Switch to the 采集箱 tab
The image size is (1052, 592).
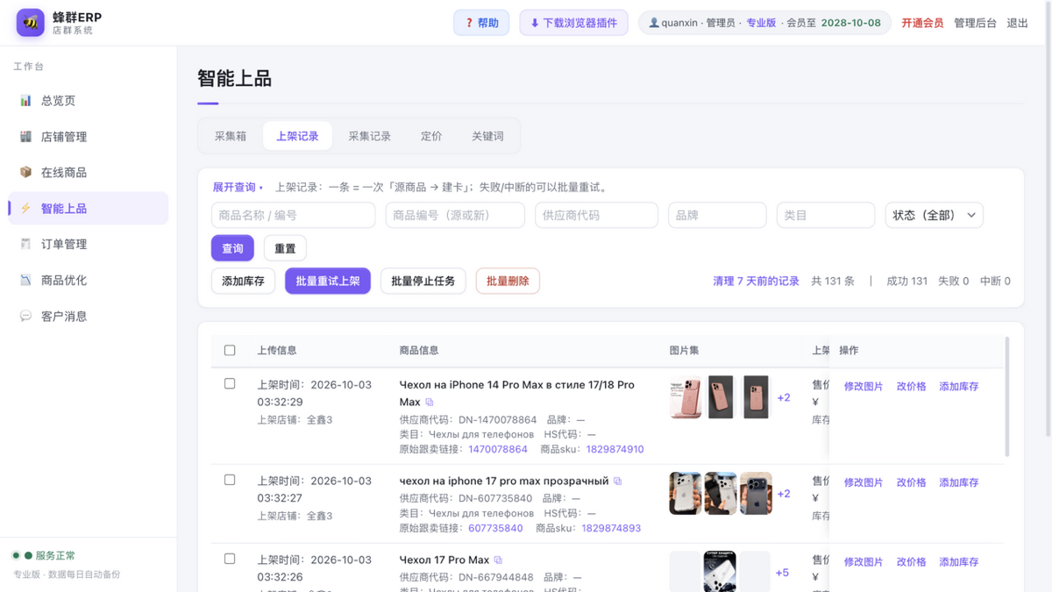tap(231, 136)
